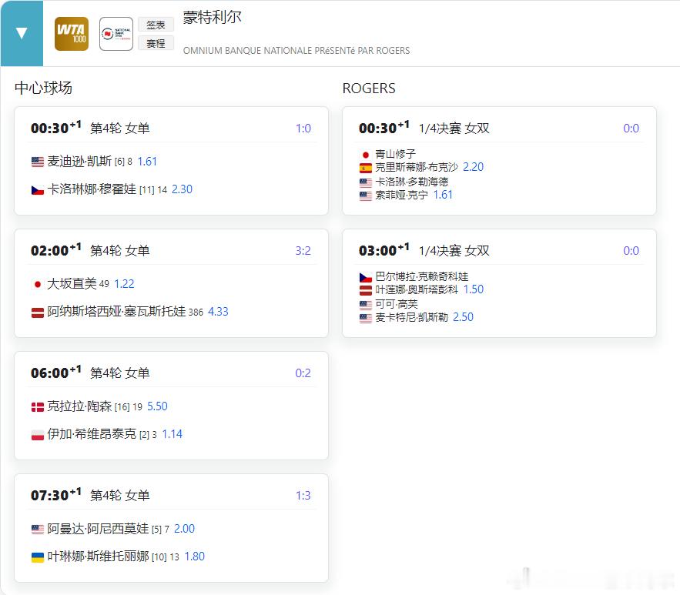
Task: Click Spain flag next to 克里斯蒂娜·布克沙
Action: [x=366, y=168]
